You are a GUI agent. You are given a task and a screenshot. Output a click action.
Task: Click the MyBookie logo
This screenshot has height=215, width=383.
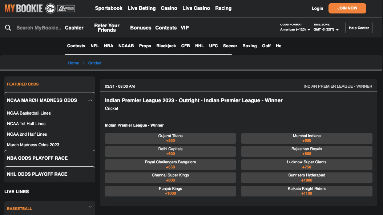click(24, 8)
